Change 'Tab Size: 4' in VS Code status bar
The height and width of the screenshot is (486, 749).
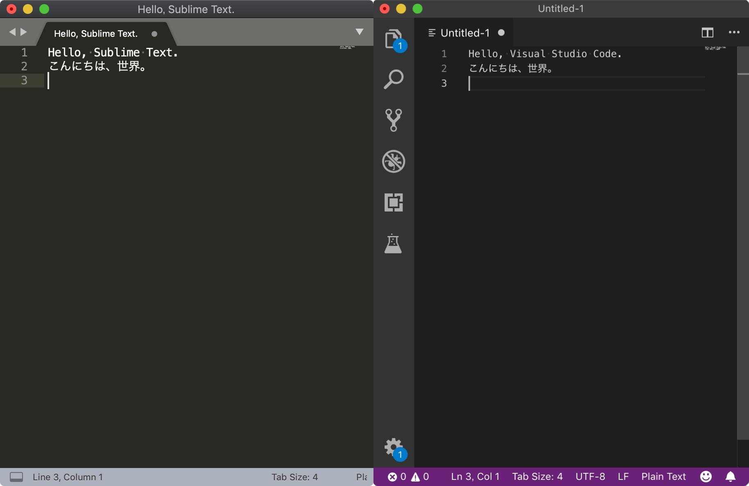(x=537, y=477)
